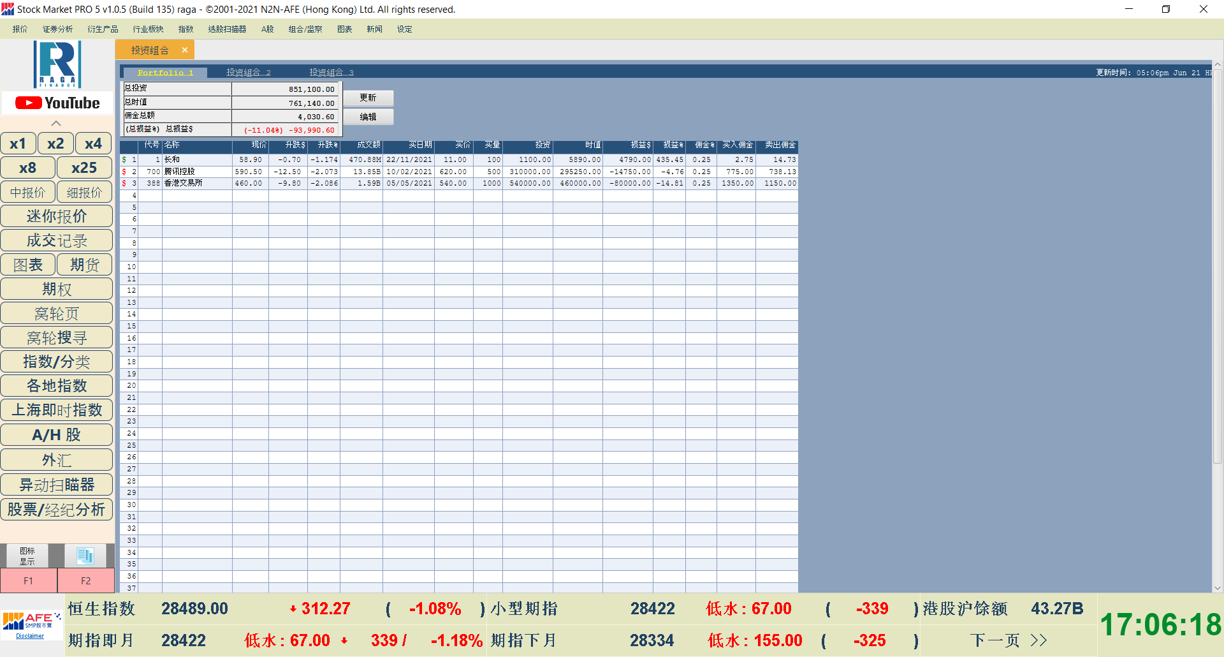Toggle the 图标显示 icon display button
The height and width of the screenshot is (657, 1224).
27,556
